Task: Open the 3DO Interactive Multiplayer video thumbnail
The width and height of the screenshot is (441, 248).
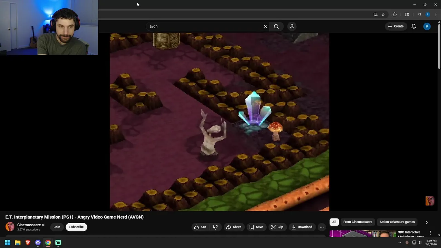Action: (x=362, y=234)
